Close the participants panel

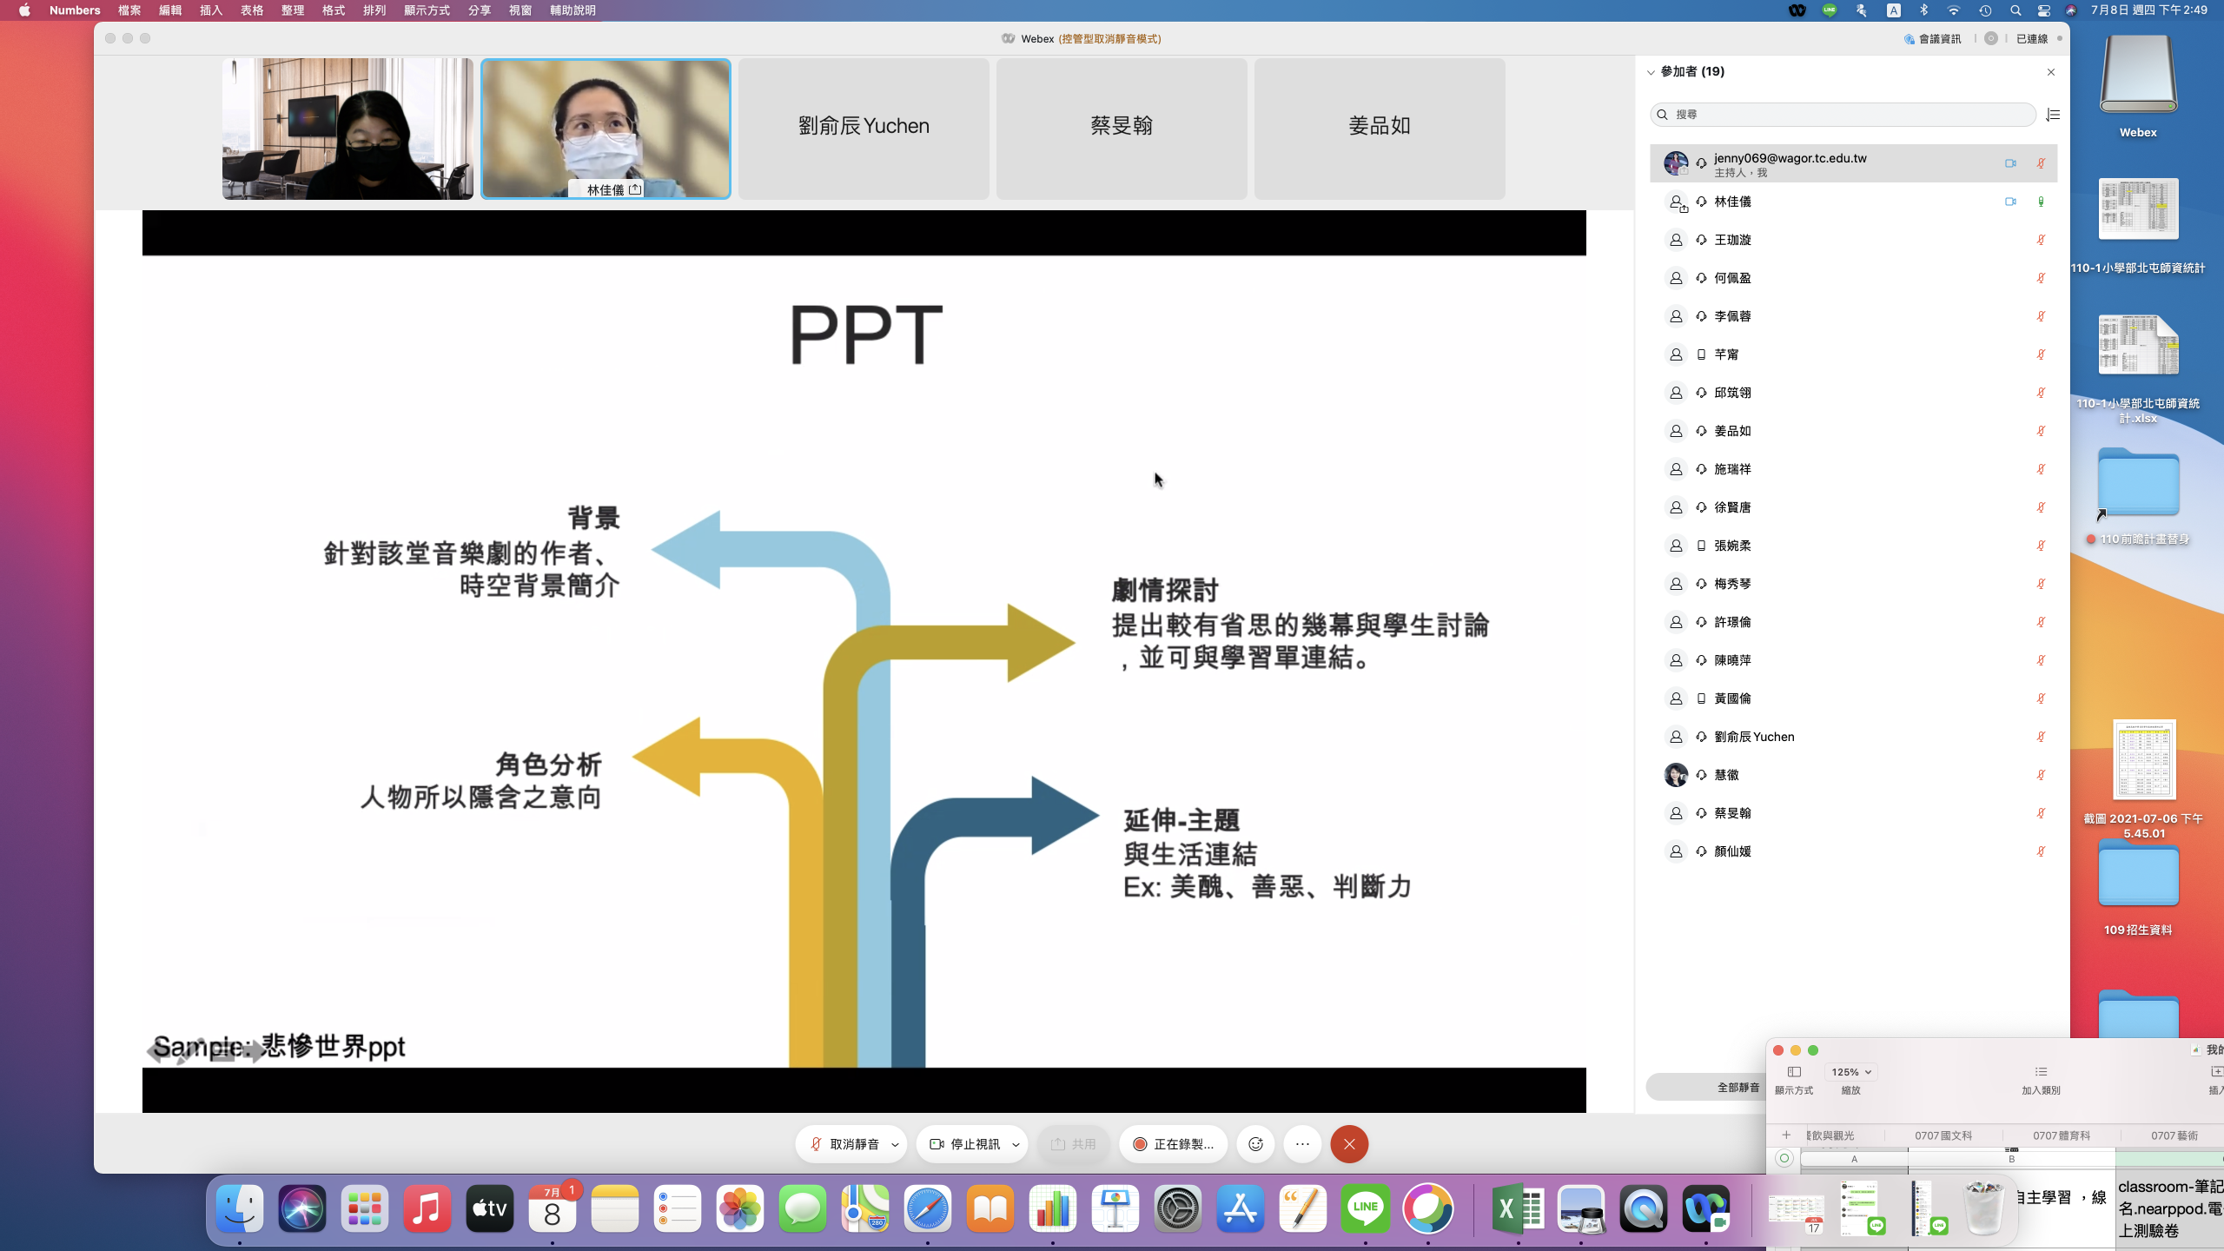pyautogui.click(x=2051, y=72)
